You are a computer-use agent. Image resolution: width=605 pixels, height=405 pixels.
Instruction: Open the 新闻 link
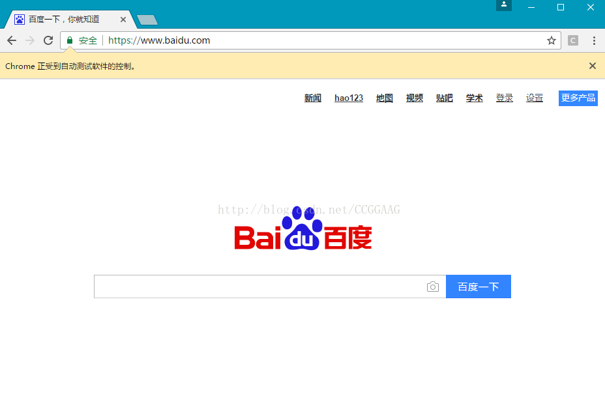(x=313, y=98)
